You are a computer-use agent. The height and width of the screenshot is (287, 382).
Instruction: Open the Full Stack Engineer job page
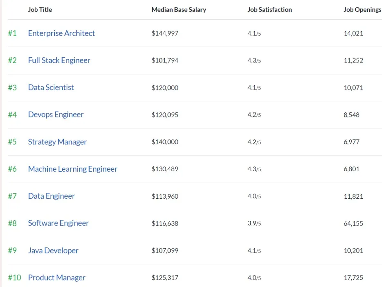(x=59, y=60)
